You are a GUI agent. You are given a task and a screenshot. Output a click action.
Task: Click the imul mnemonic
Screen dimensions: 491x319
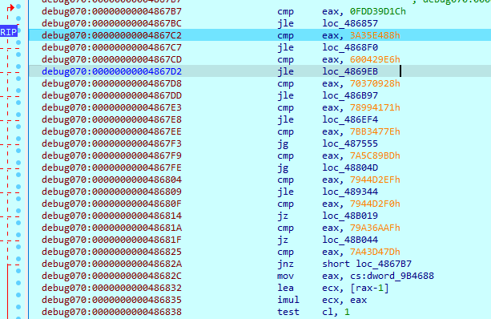[x=288, y=300]
